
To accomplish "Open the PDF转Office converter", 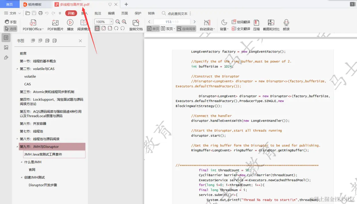I will [x=33, y=25].
